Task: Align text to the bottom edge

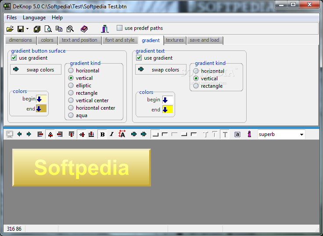Action: point(91,135)
